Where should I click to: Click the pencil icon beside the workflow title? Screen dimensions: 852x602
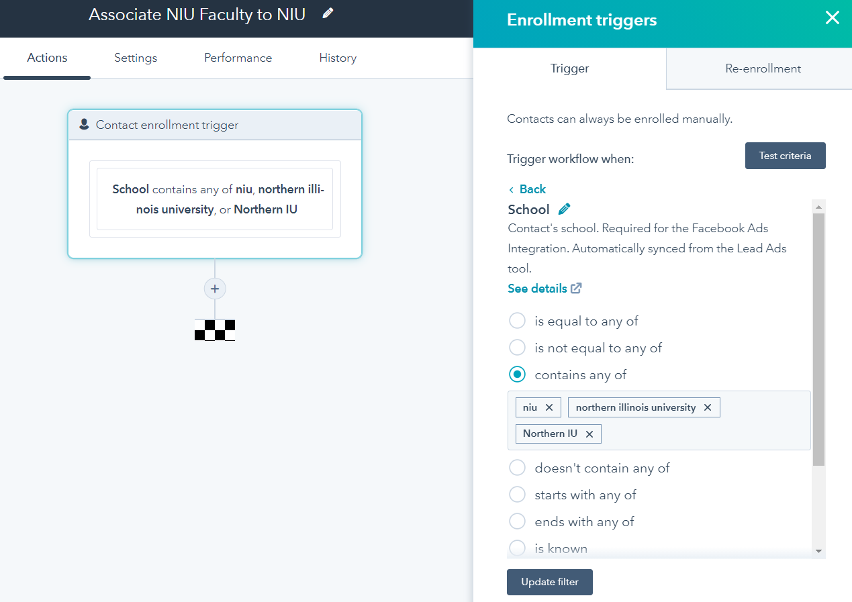pos(328,13)
